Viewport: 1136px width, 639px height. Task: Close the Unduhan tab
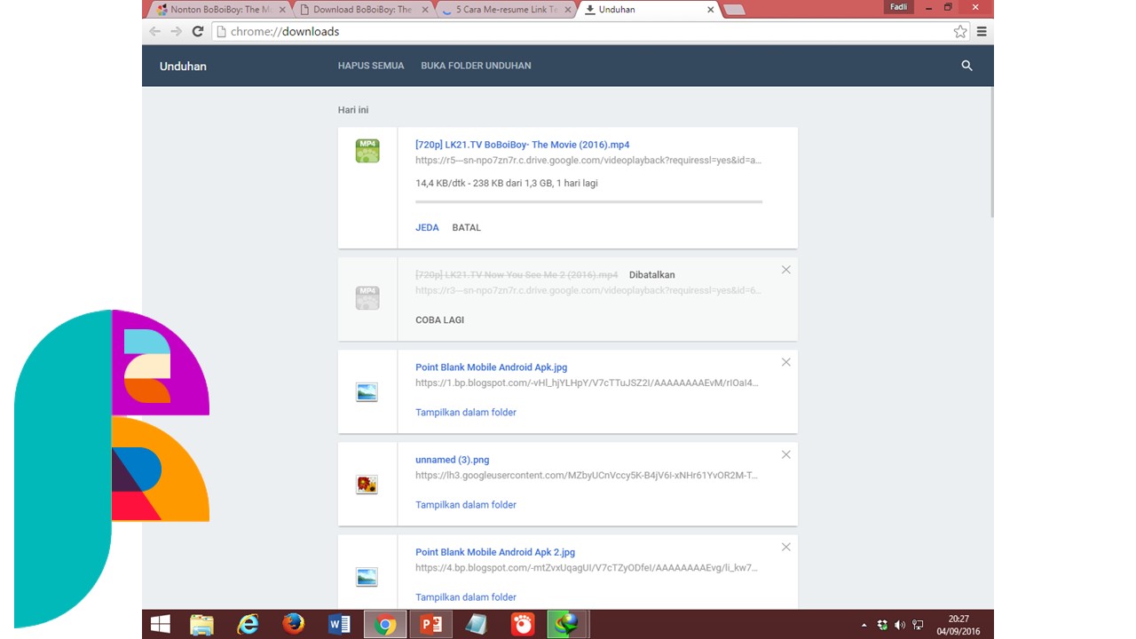pos(710,10)
